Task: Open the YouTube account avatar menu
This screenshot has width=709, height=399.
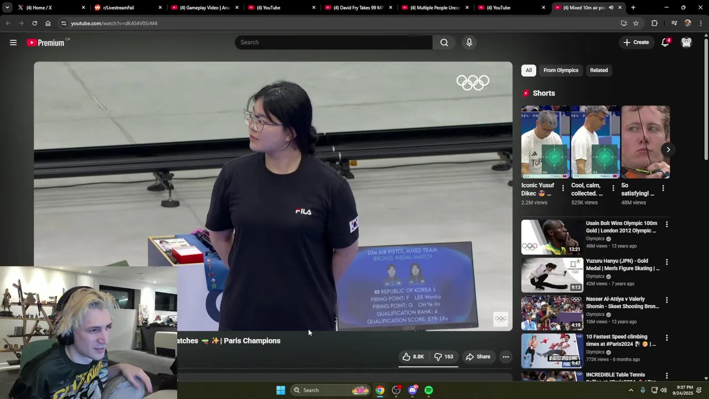Action: tap(686, 43)
